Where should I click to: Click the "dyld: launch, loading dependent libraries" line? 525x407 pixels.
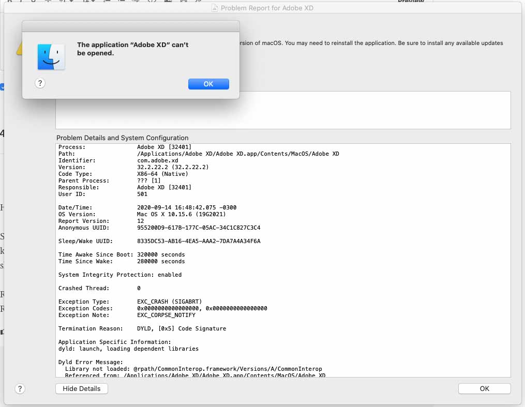point(128,349)
